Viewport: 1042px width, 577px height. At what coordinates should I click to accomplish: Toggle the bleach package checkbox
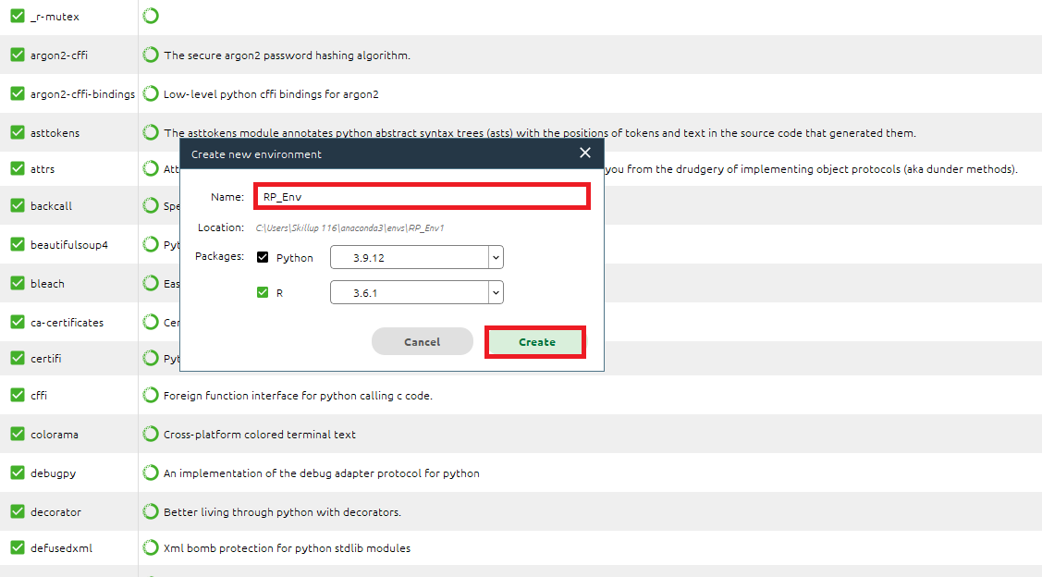click(x=17, y=284)
